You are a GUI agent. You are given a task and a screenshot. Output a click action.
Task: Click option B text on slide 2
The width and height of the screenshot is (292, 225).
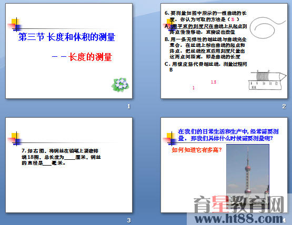(x=206, y=48)
